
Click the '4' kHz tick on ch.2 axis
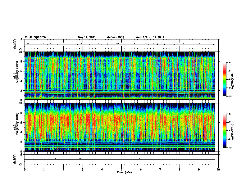(x=22, y=132)
